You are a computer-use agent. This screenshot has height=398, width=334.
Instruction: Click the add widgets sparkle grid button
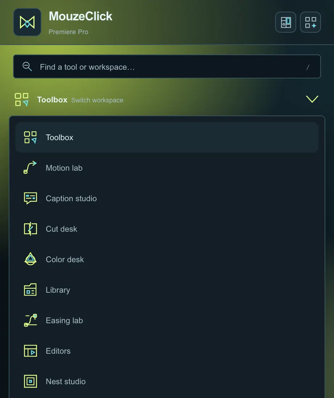pos(310,22)
